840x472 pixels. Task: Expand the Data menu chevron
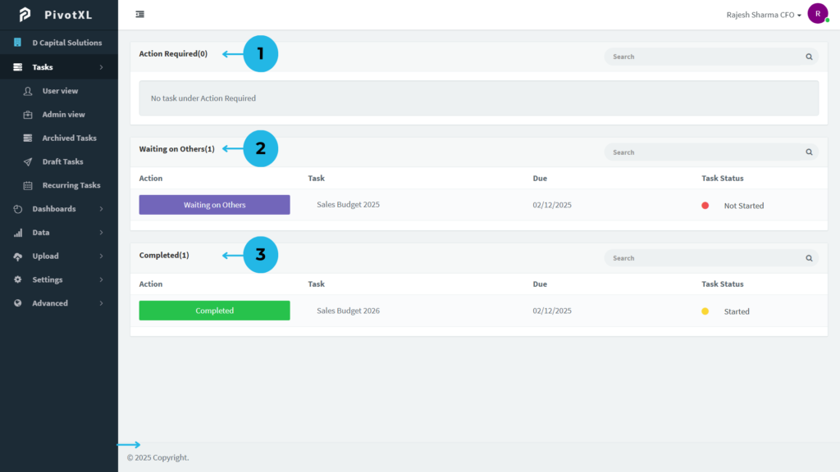pos(101,232)
